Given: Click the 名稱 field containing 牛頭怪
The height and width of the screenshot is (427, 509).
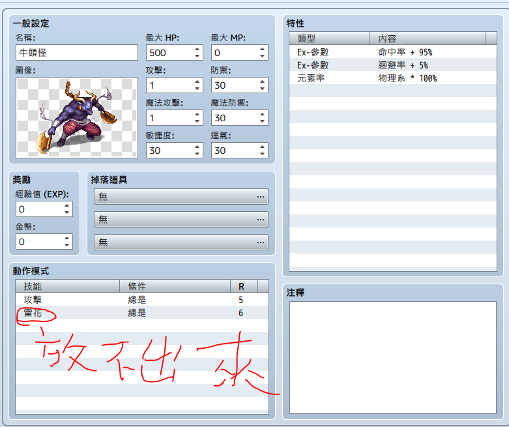Looking at the screenshot, I should tap(77, 53).
